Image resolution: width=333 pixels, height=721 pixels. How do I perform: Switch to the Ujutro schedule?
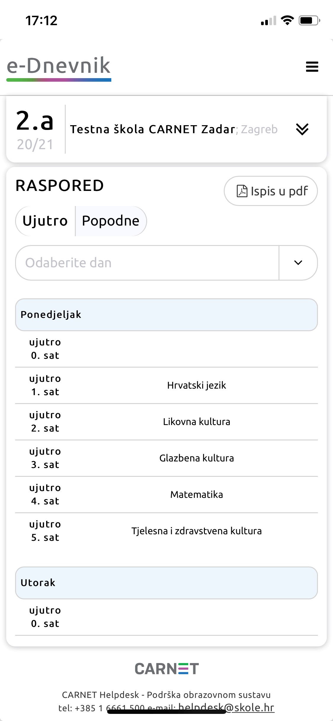pyautogui.click(x=45, y=221)
